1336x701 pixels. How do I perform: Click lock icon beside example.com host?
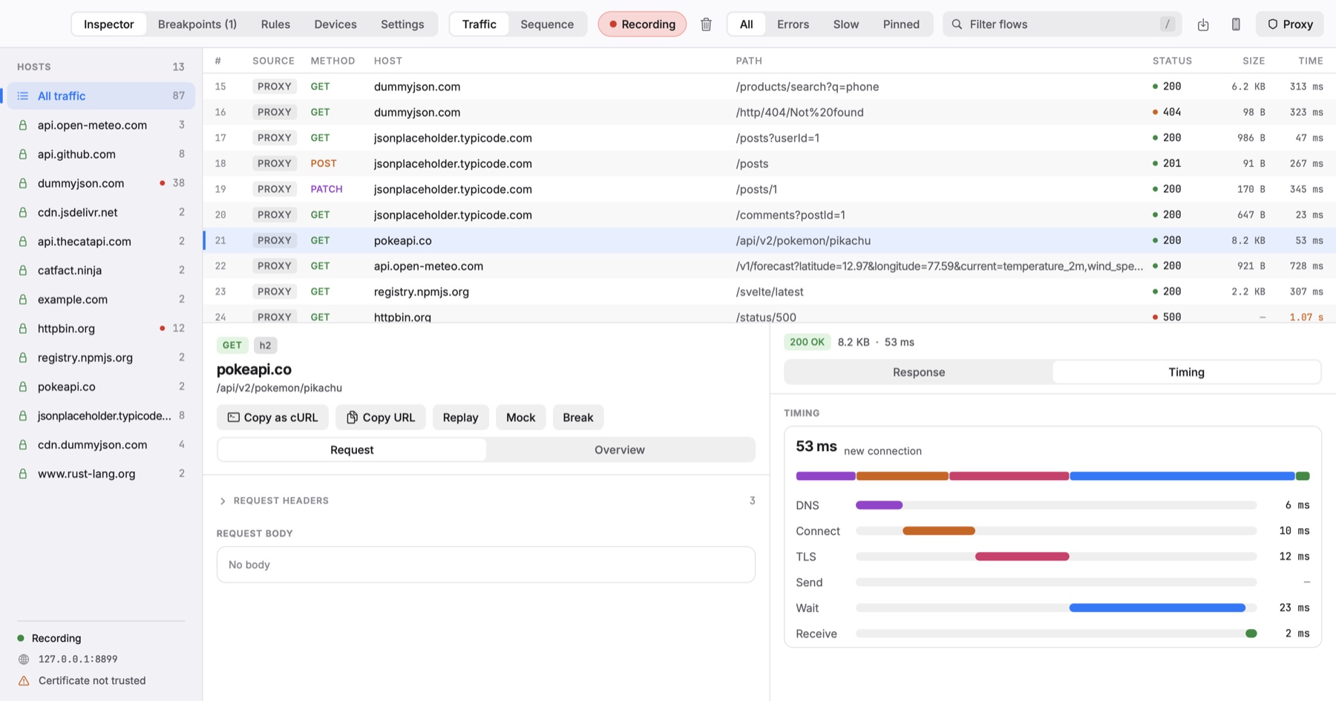(x=23, y=299)
